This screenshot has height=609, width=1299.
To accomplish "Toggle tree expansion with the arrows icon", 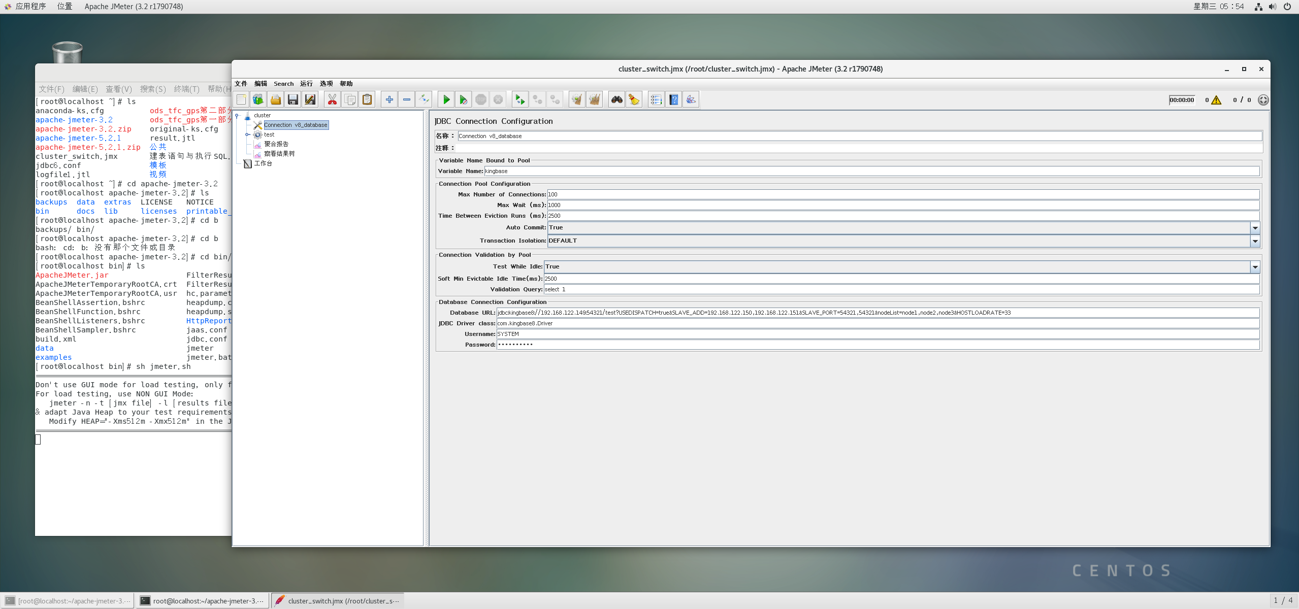I will pyautogui.click(x=424, y=100).
